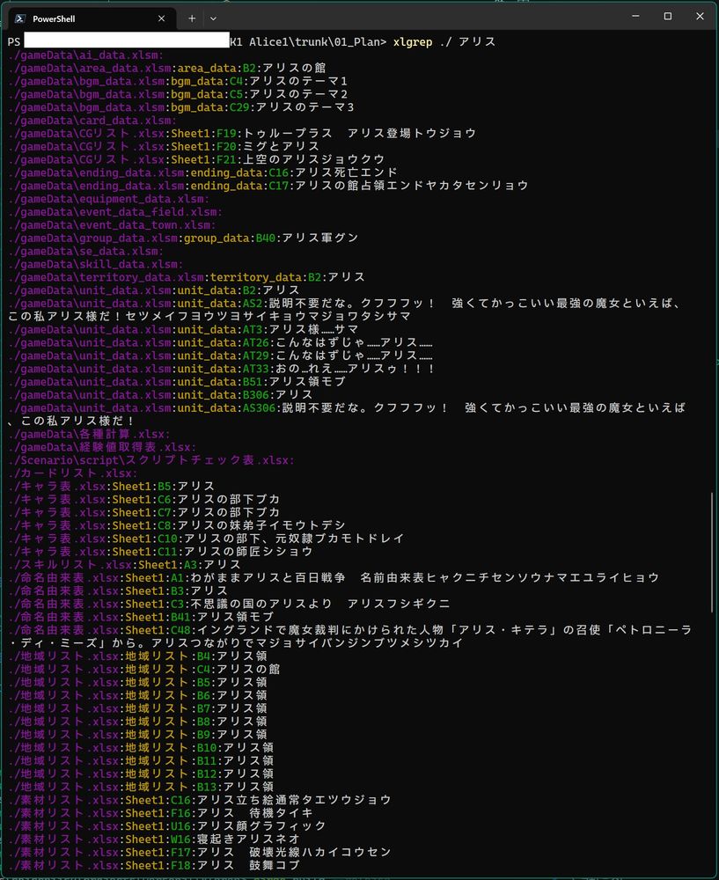
Task: Click the 命名由来表 A1 'わがままアリスと百日戦争' line
Action: 334,577
